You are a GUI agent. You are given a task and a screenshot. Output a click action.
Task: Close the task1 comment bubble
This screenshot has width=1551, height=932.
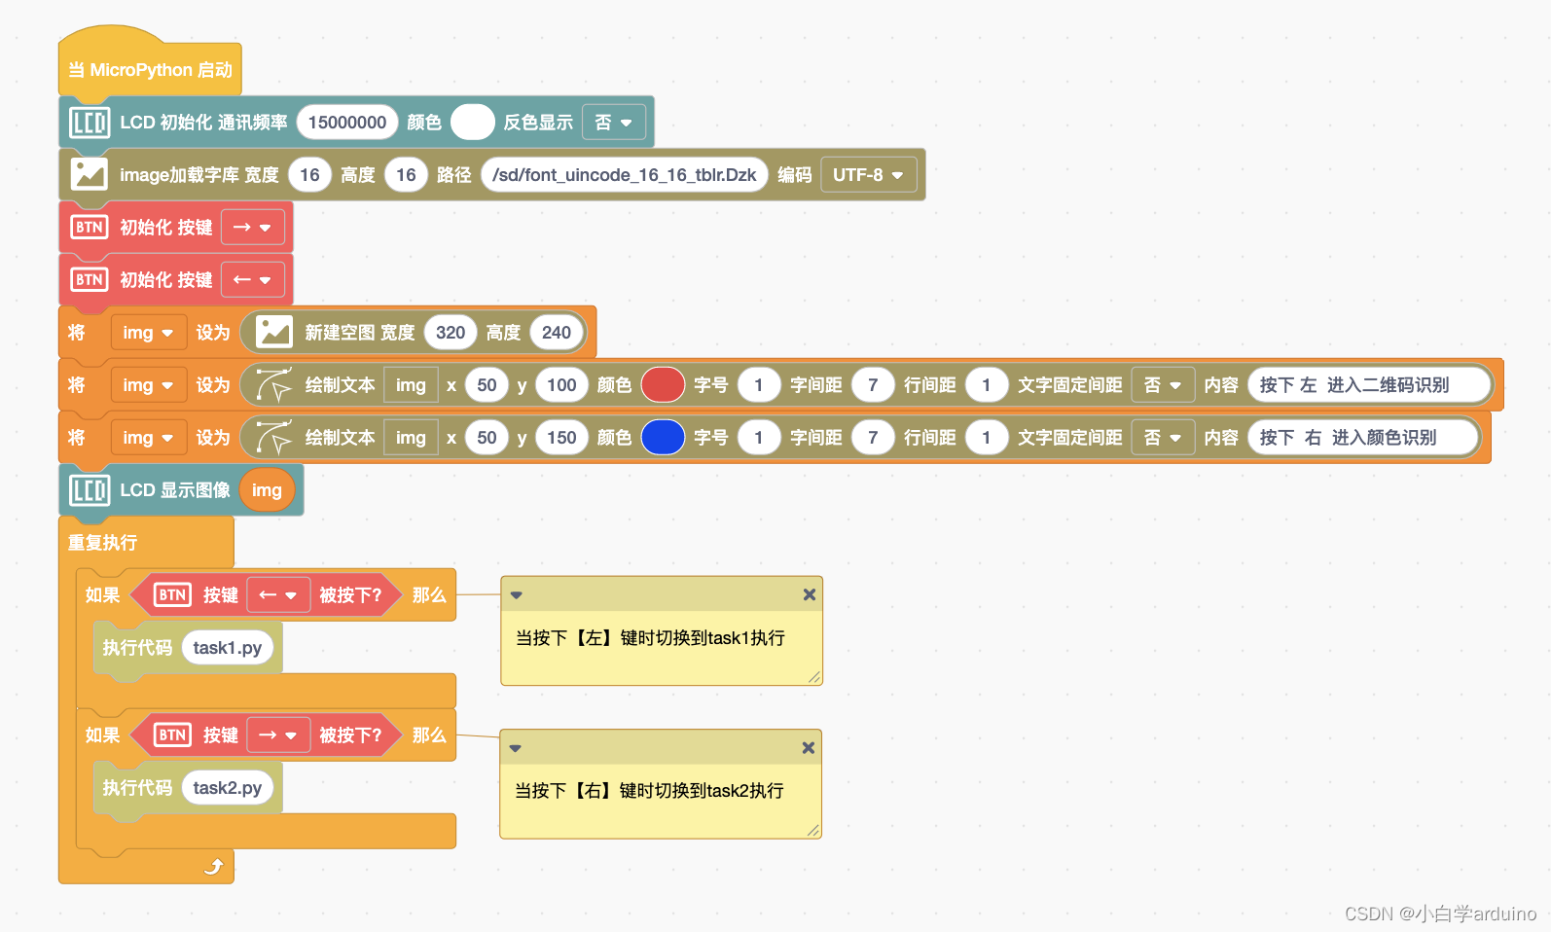[809, 594]
